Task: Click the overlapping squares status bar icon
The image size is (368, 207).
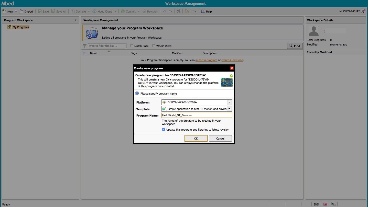Action: [x=333, y=204]
